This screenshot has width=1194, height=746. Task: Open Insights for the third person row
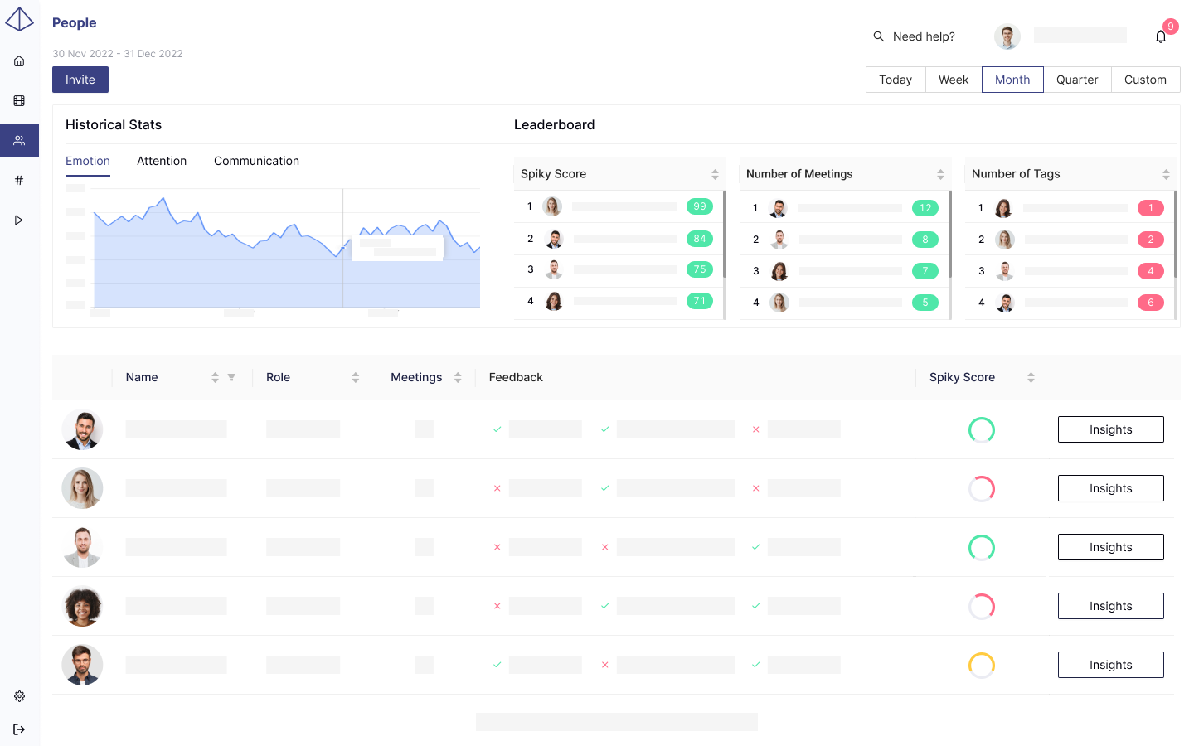point(1110,547)
